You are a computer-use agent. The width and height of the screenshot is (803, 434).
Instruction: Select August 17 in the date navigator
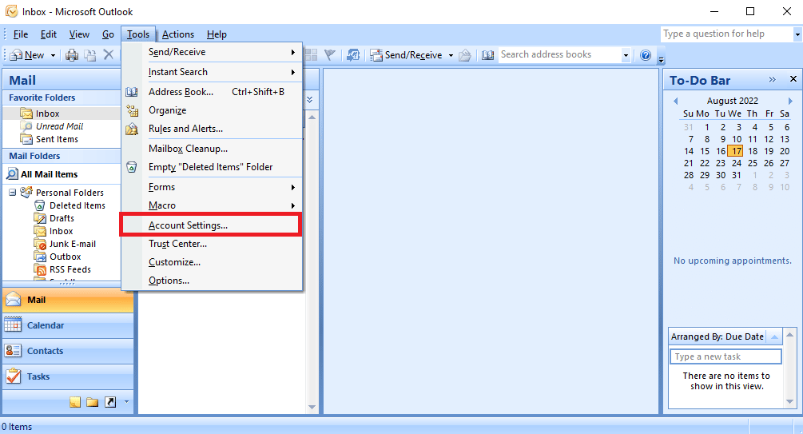click(736, 151)
